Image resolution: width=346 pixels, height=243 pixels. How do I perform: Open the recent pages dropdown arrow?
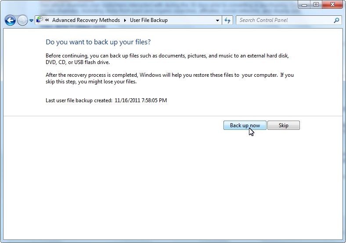tap(31, 21)
